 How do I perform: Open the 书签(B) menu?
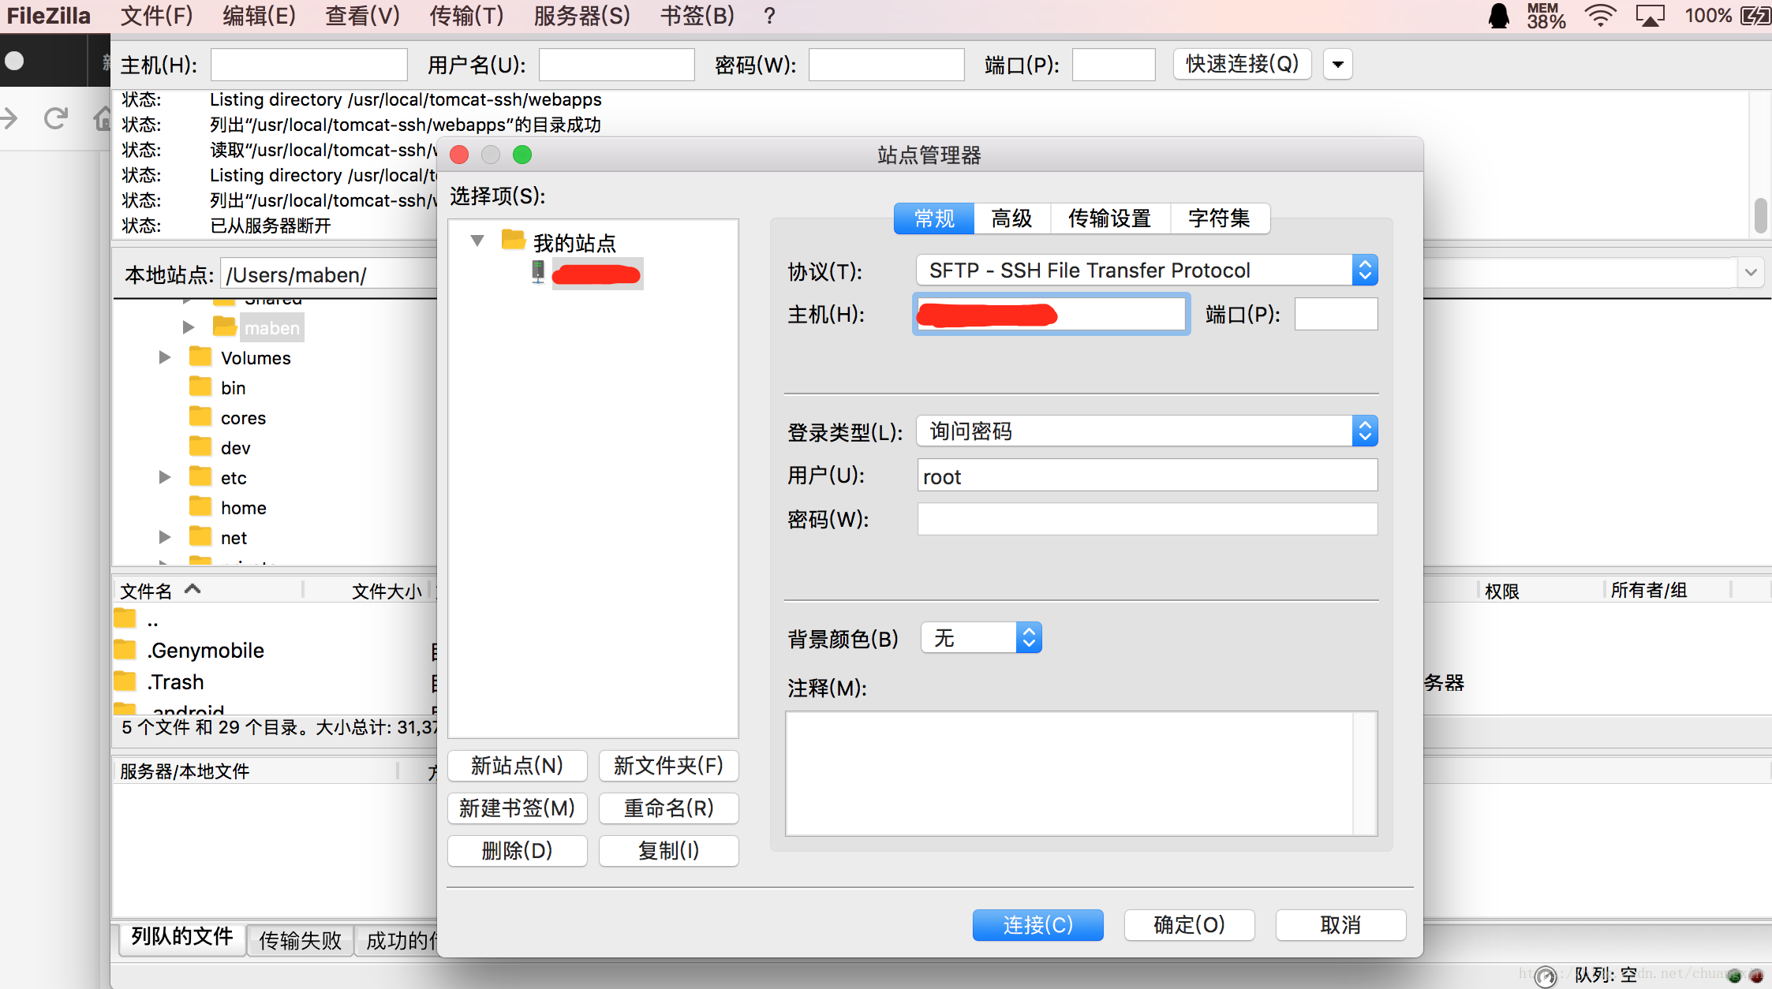(x=697, y=16)
